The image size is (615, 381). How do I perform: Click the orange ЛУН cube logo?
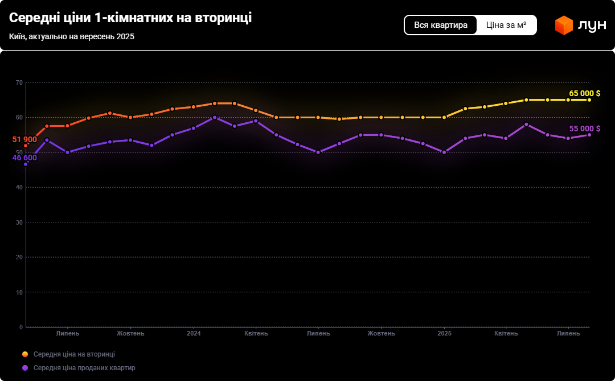tap(563, 25)
